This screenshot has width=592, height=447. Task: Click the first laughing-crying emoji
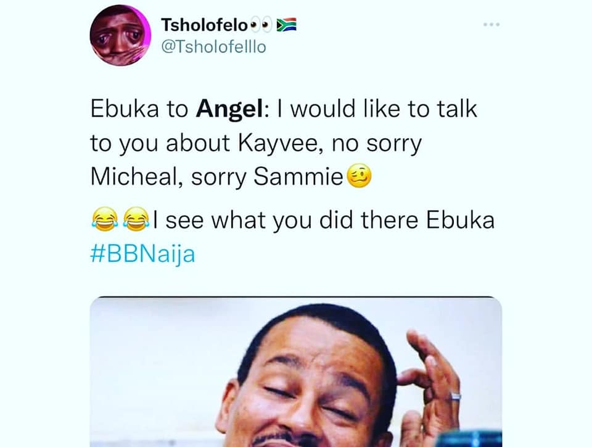tap(105, 220)
